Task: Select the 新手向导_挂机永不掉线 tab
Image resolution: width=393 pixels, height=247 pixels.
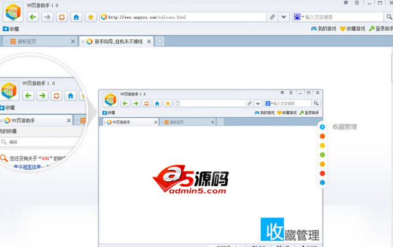Action: (116, 41)
